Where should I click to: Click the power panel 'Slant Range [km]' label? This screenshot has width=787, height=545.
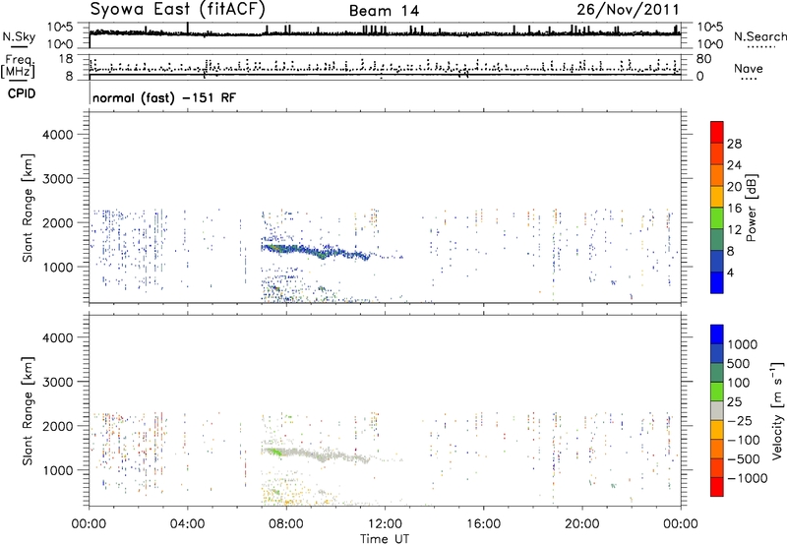[28, 208]
